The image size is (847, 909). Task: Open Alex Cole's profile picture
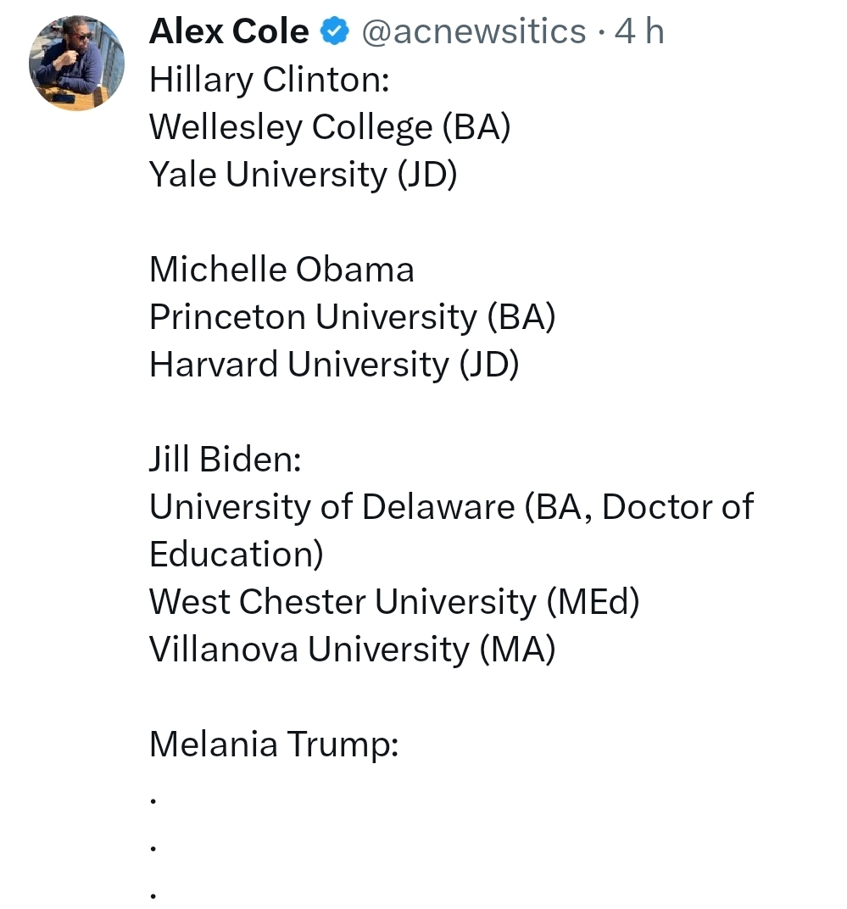pyautogui.click(x=77, y=64)
